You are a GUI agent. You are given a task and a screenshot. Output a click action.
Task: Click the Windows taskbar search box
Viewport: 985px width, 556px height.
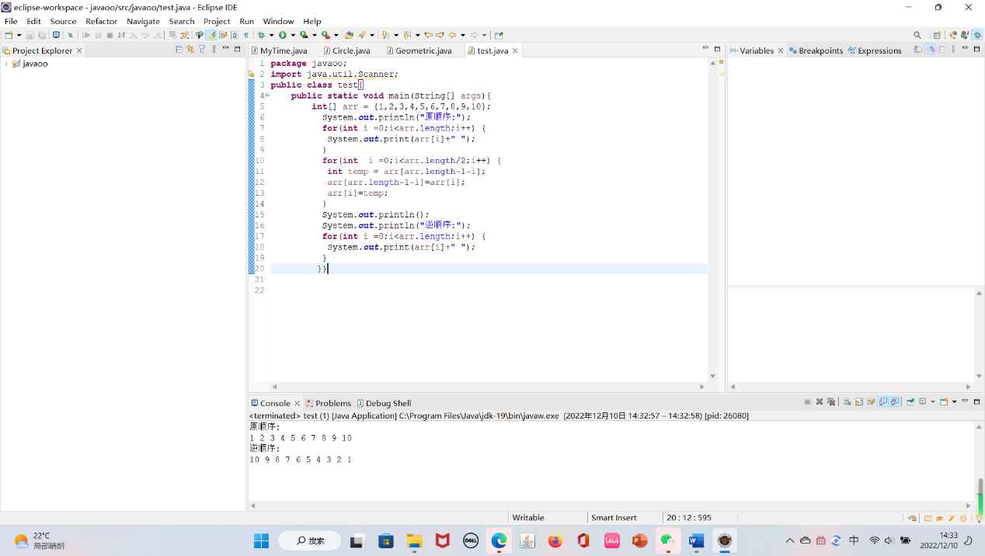[x=309, y=540]
